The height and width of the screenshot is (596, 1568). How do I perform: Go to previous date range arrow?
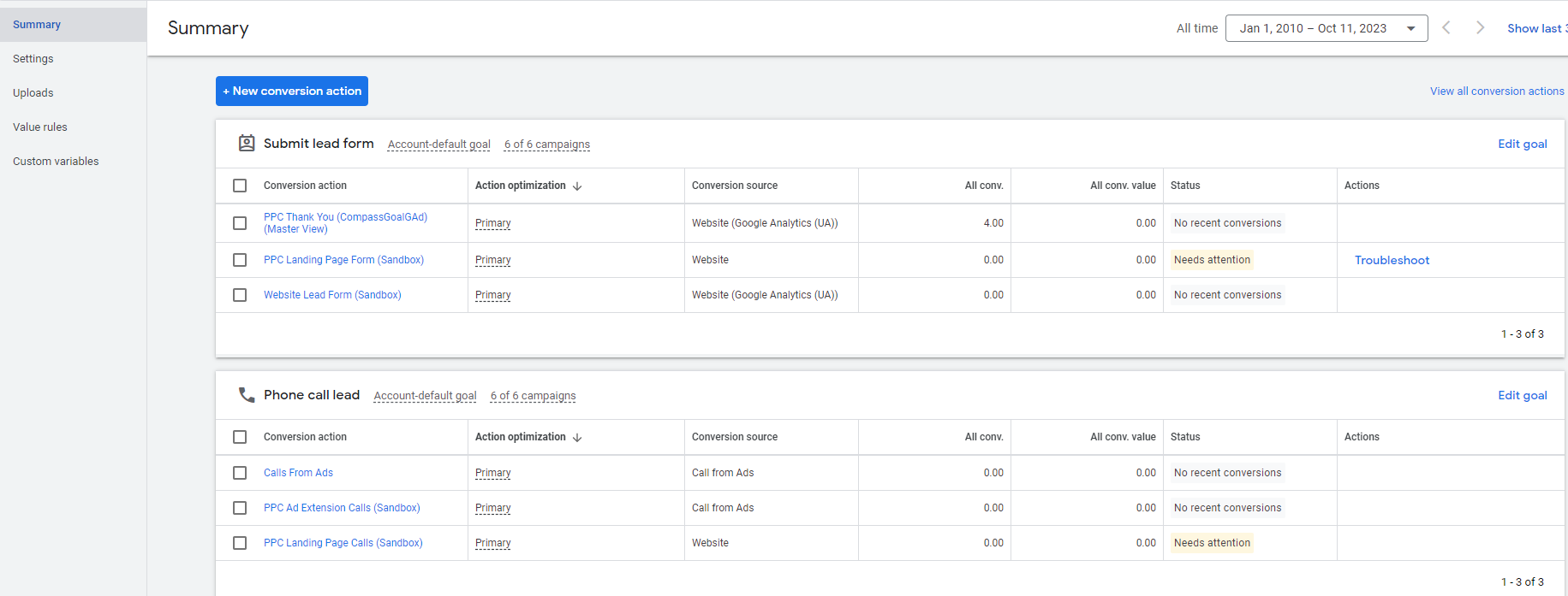click(1446, 27)
